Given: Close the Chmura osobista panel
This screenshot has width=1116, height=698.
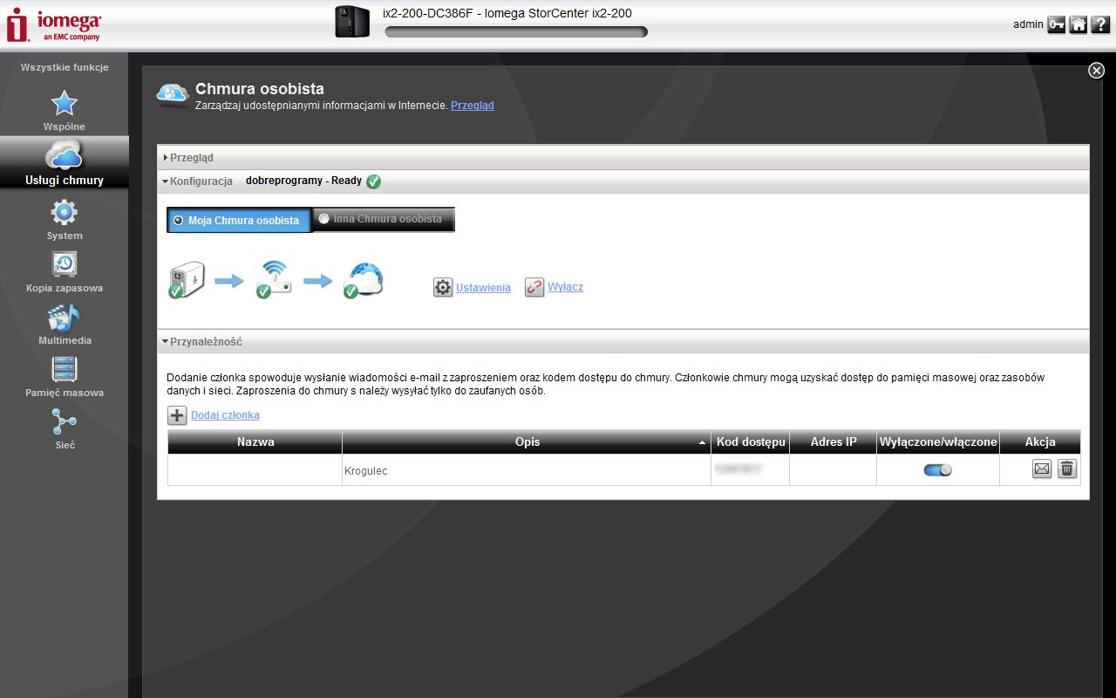Looking at the screenshot, I should 1097,71.
